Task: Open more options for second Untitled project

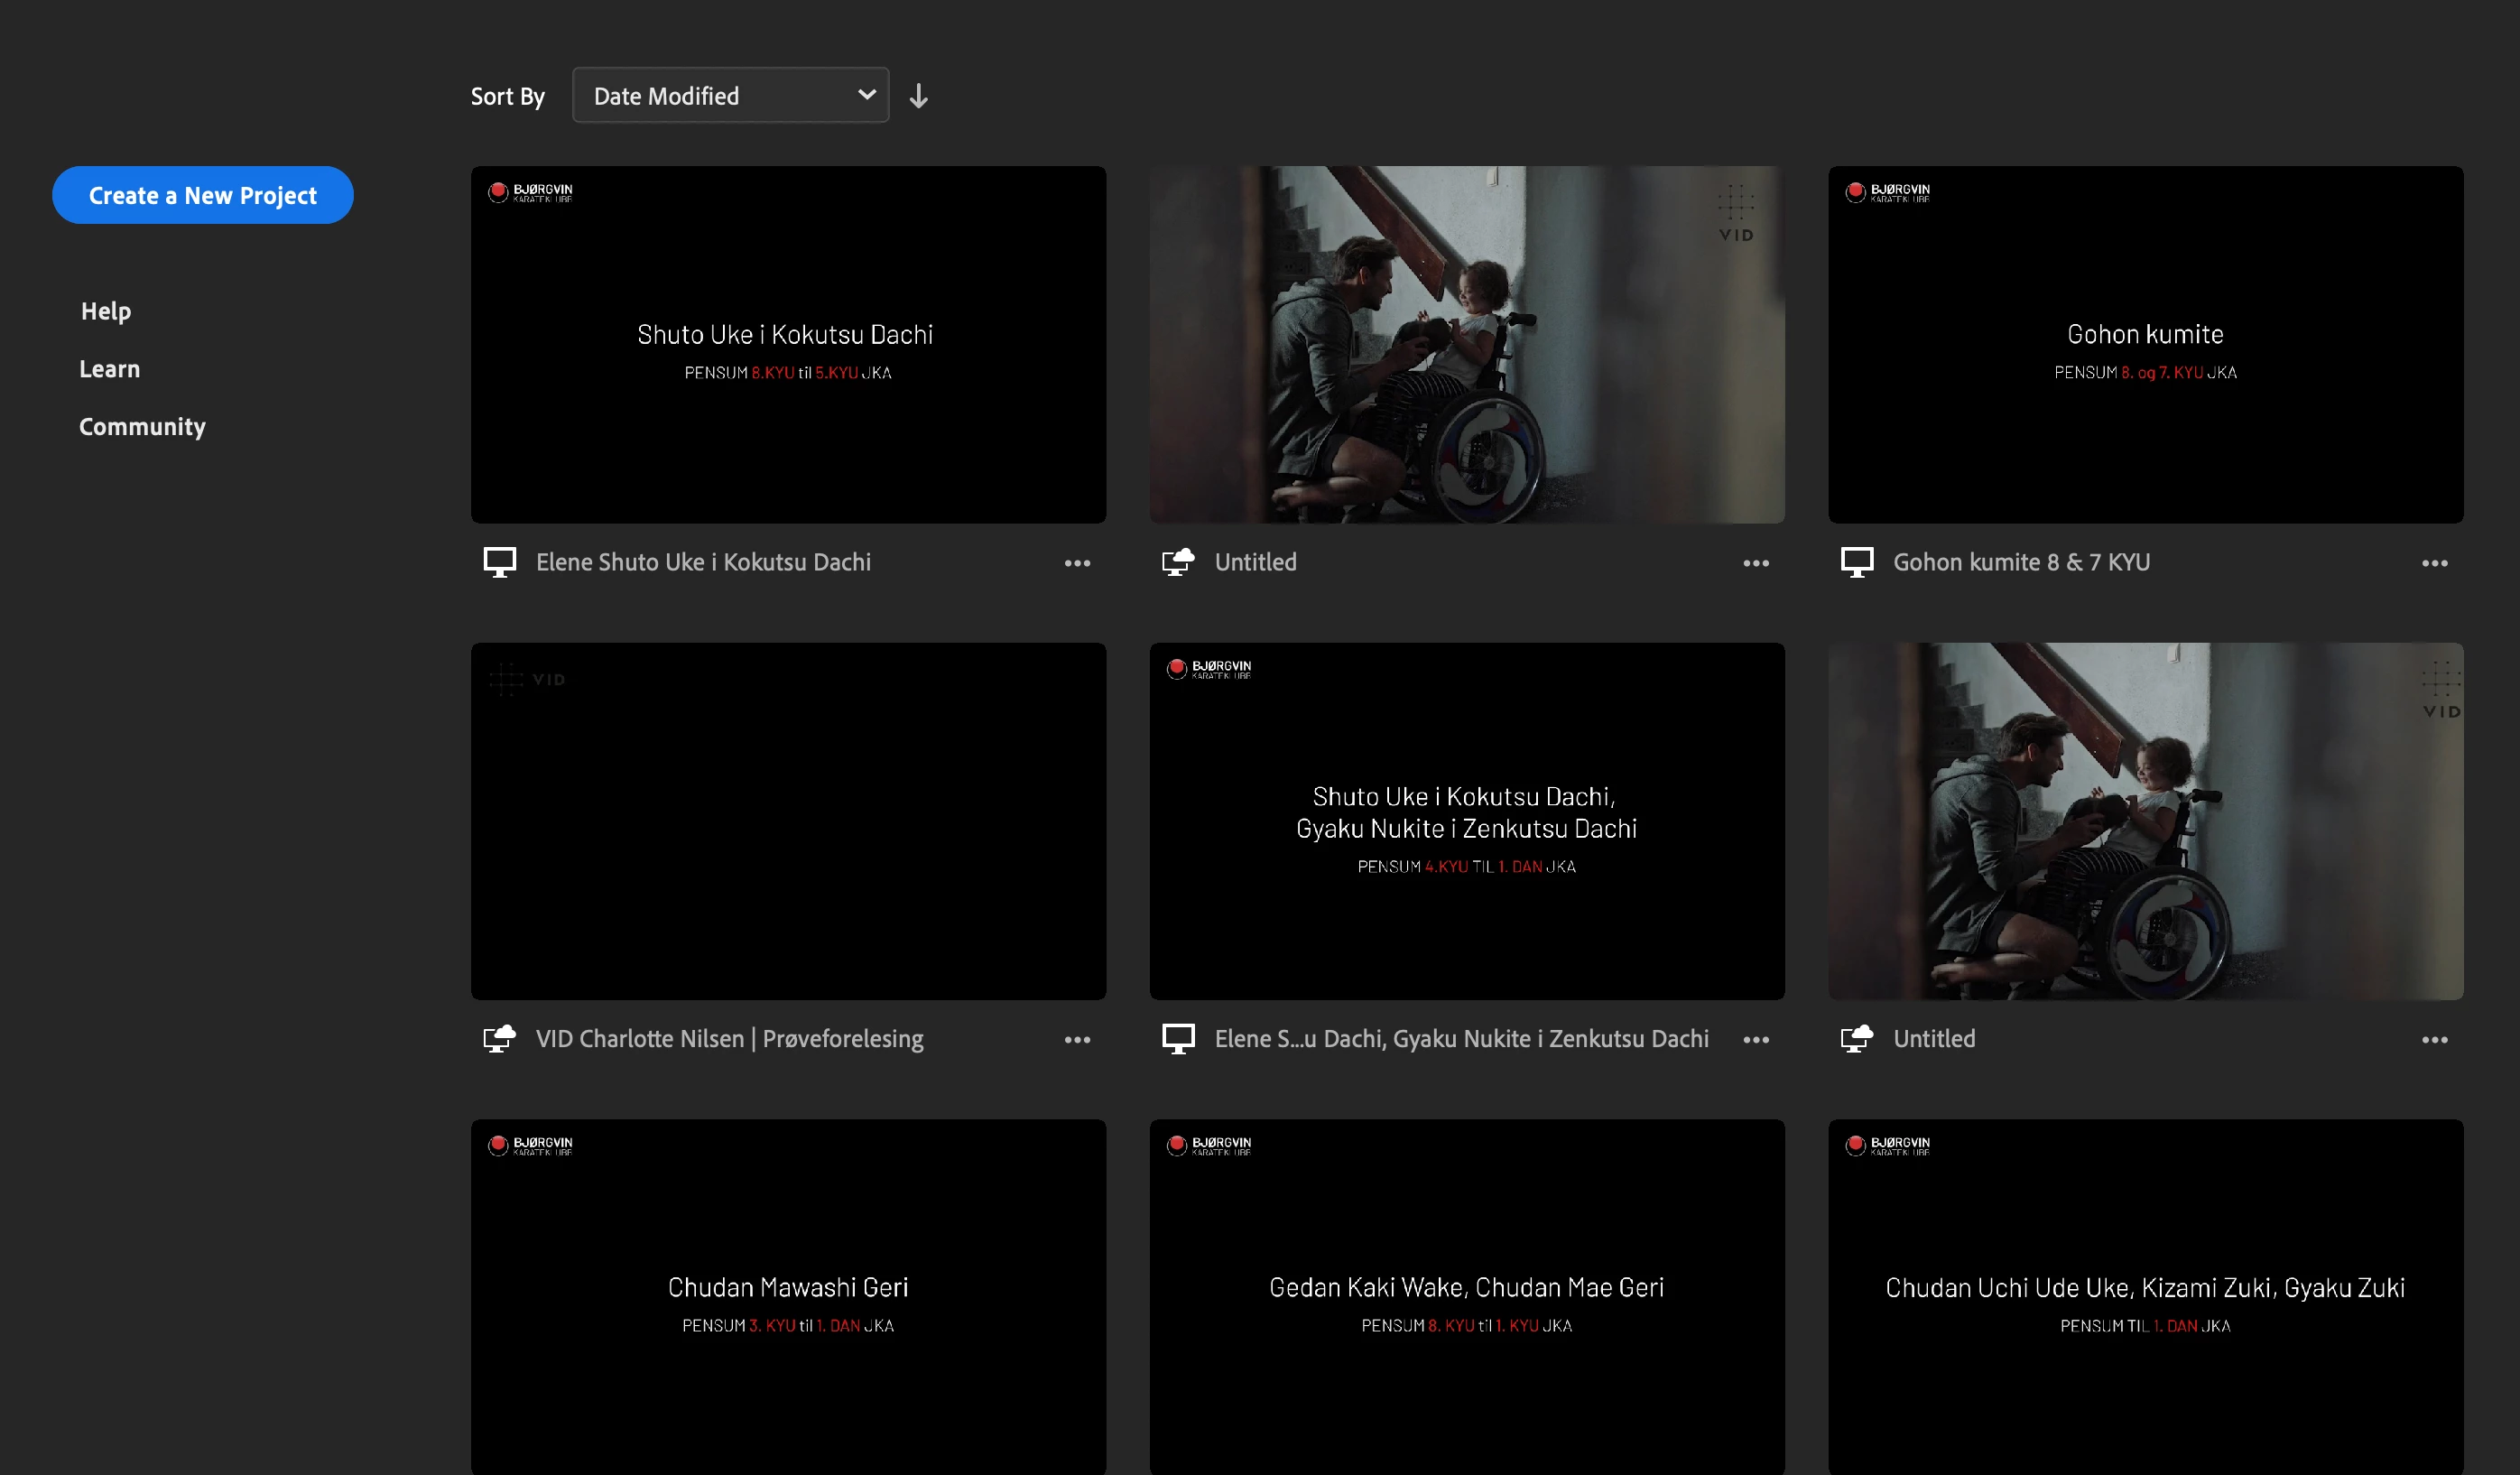Action: tap(2434, 1040)
